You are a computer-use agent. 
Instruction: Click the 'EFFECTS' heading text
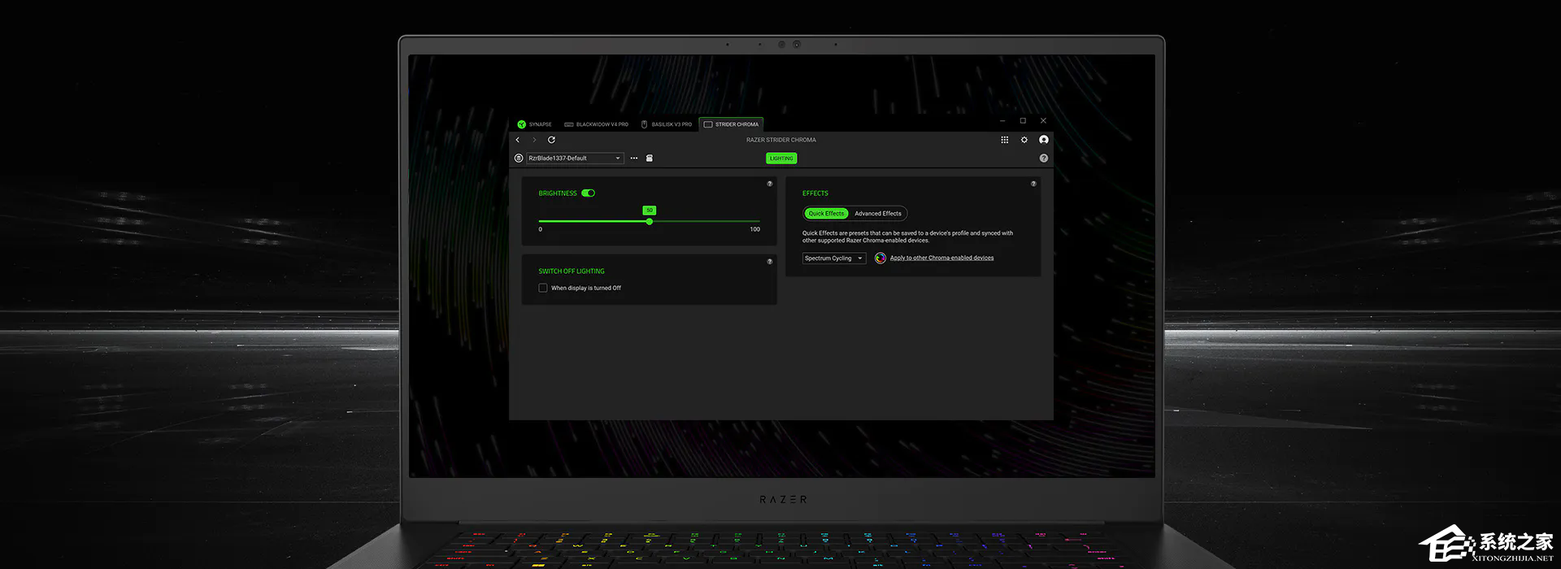pos(815,193)
